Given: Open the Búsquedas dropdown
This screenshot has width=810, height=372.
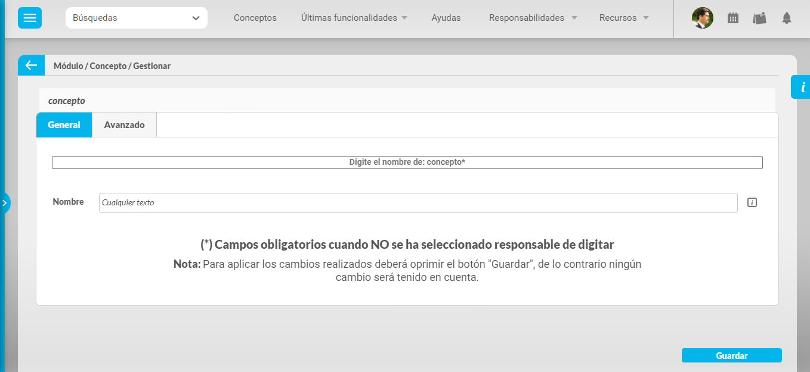Looking at the screenshot, I should tap(136, 18).
